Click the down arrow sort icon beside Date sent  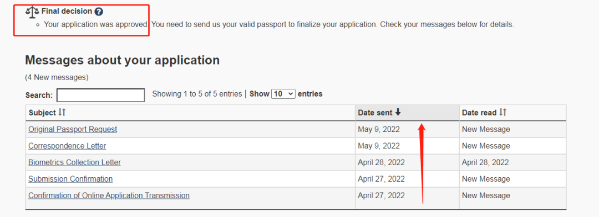click(x=398, y=113)
